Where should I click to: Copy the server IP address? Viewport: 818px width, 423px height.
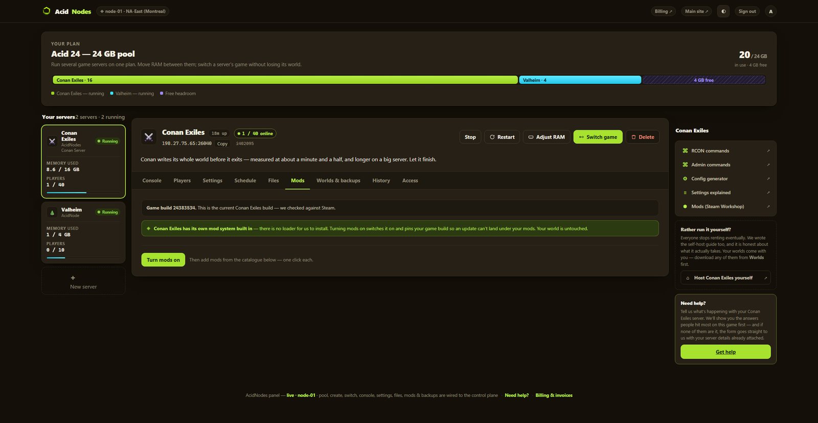222,144
